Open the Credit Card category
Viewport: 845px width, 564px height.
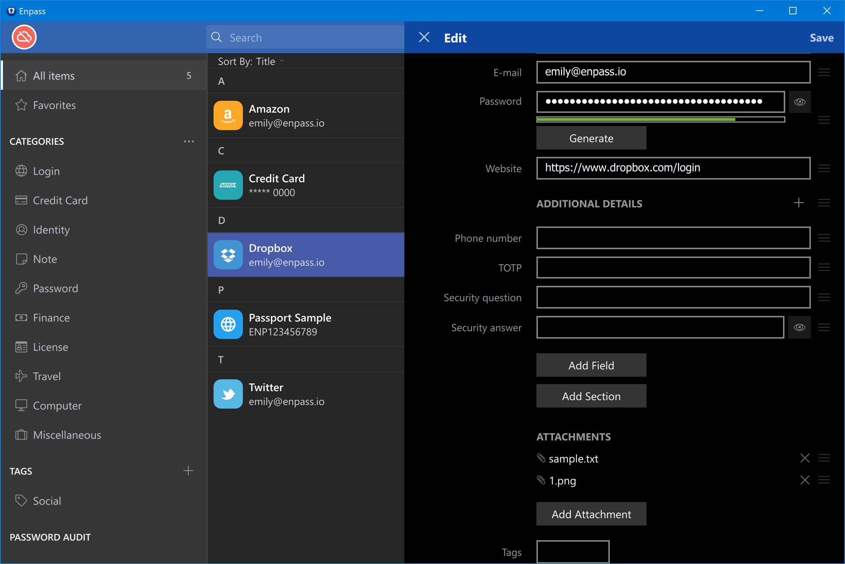(x=104, y=200)
